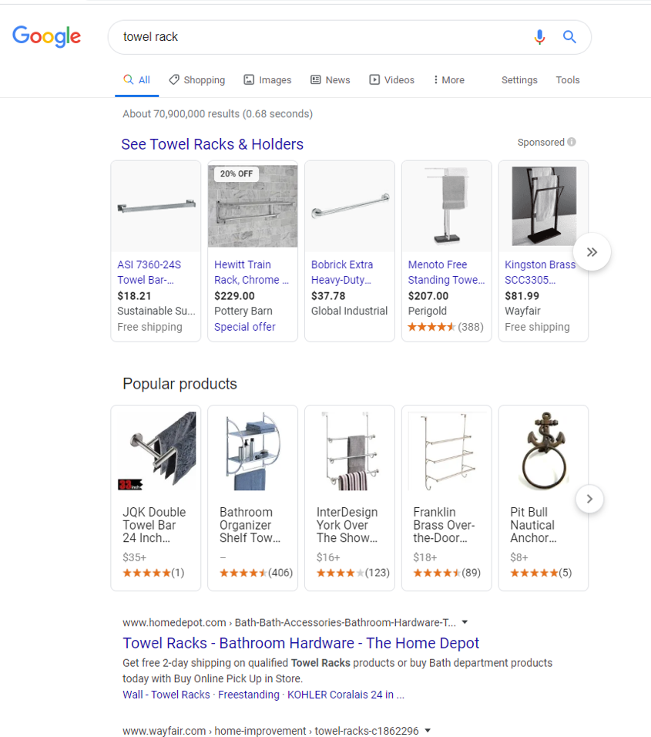Open the Hewitt Train Rack Special offer link
Screen dimensions: 651x737
pos(244,327)
